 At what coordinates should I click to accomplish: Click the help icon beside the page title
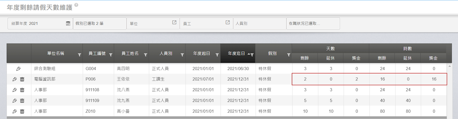click(76, 5)
